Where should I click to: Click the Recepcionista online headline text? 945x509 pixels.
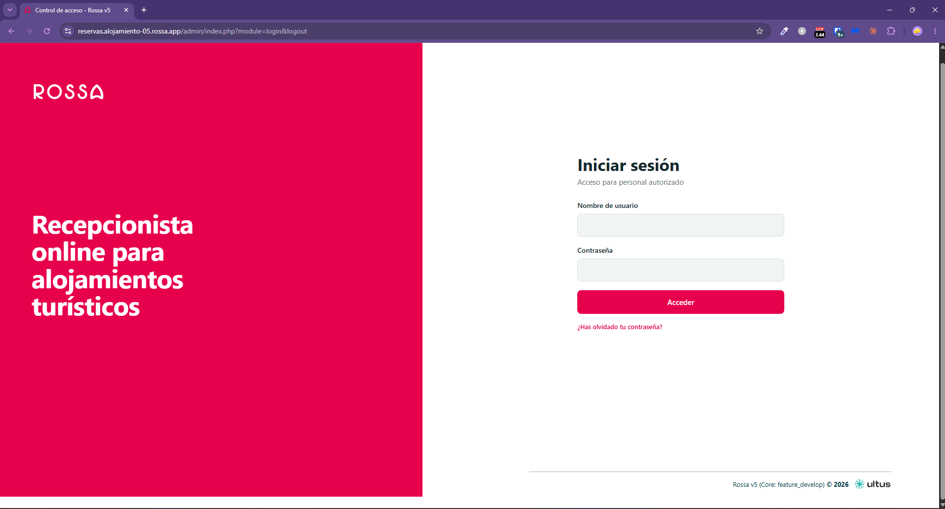112,266
